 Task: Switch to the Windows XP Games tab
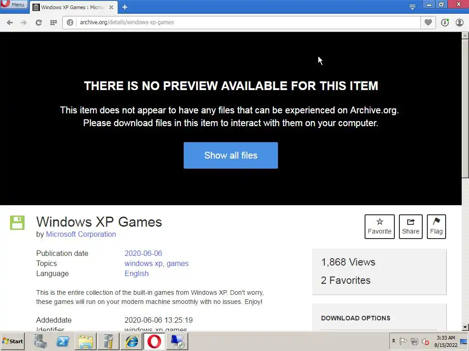click(73, 7)
